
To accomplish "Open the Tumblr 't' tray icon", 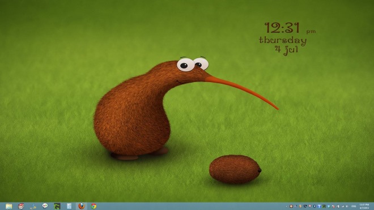I will pos(314,207).
